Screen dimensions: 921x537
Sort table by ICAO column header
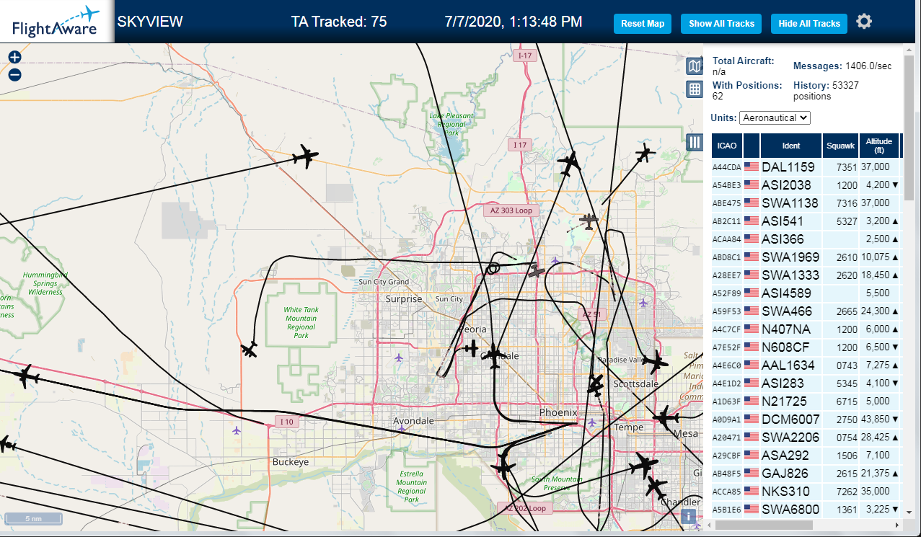click(x=727, y=146)
